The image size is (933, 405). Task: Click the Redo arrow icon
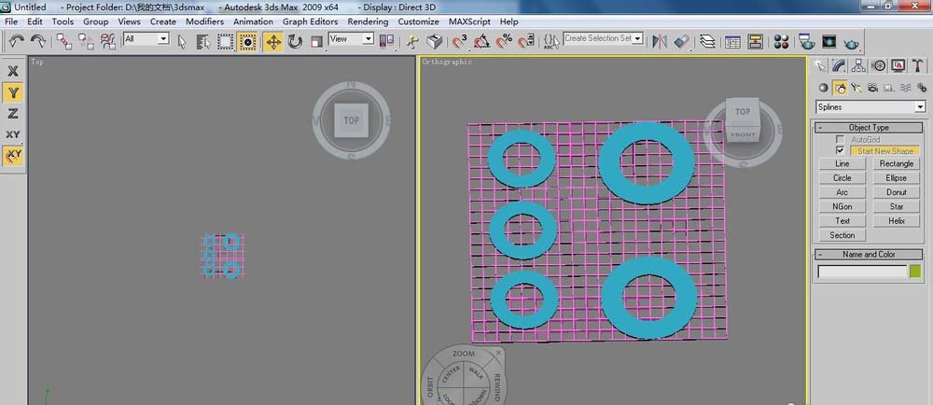(38, 41)
